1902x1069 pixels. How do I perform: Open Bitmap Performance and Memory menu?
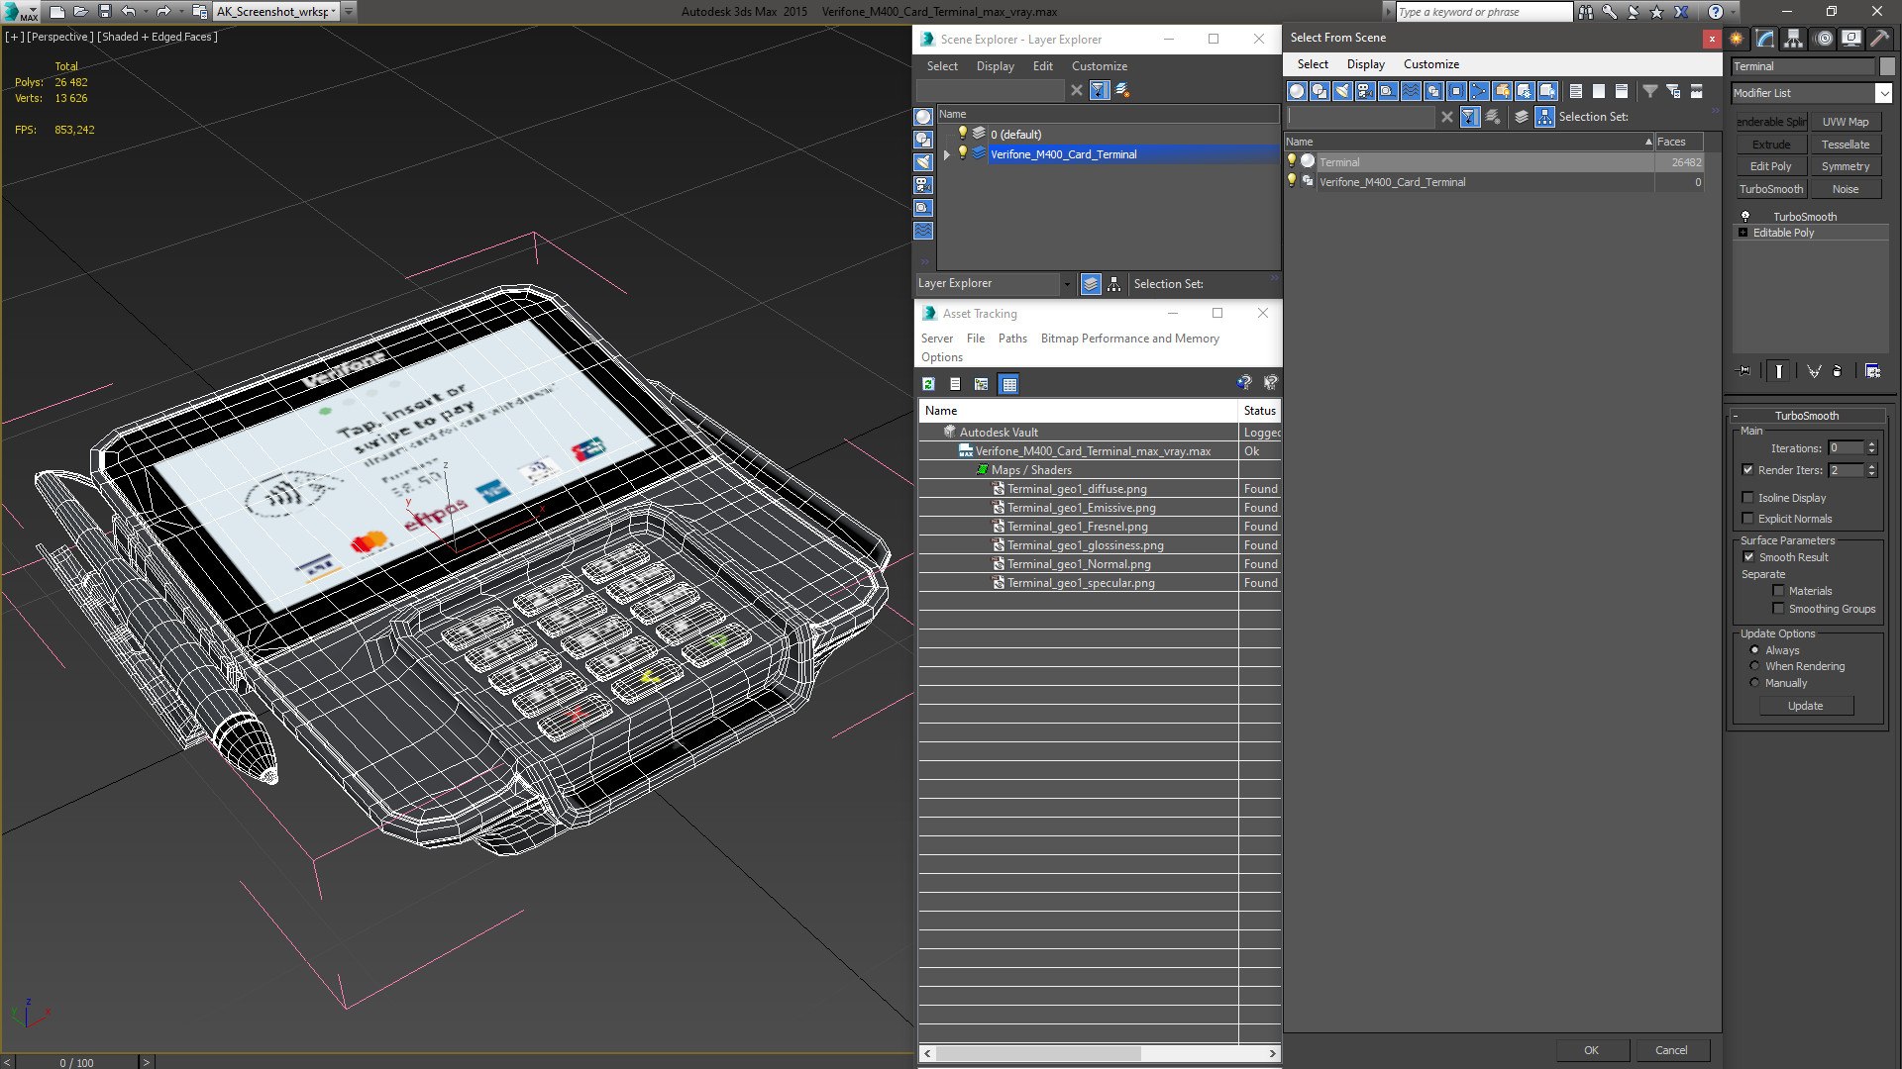click(1129, 339)
